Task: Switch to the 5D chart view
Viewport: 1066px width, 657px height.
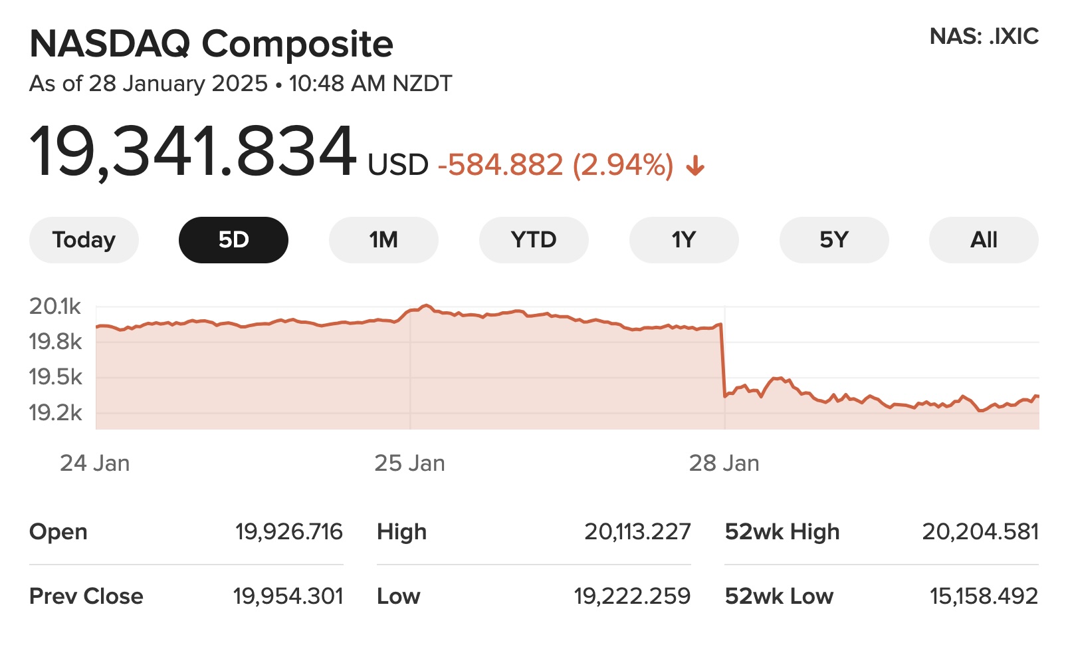Action: click(x=233, y=240)
